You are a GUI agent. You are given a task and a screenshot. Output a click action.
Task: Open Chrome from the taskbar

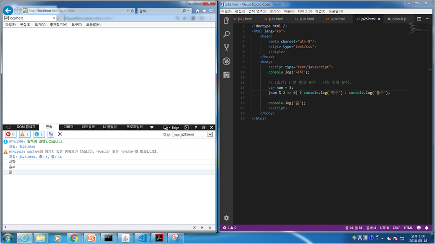pyautogui.click(x=74, y=238)
